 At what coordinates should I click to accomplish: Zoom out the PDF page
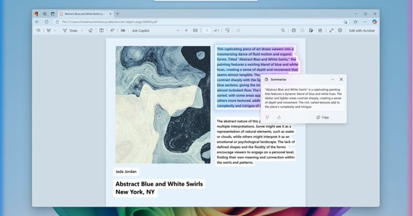(x=178, y=30)
